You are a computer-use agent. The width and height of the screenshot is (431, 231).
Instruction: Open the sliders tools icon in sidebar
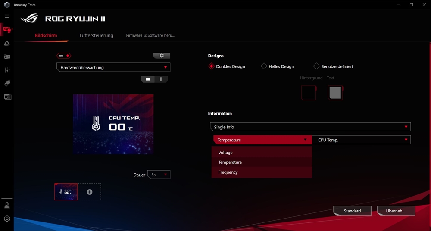pyautogui.click(x=7, y=70)
